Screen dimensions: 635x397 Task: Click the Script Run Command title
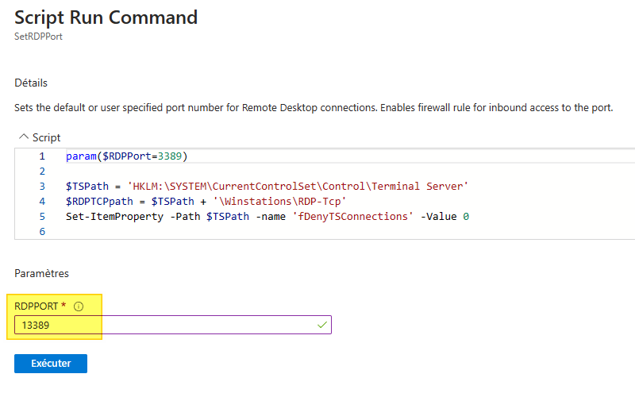coord(106,17)
